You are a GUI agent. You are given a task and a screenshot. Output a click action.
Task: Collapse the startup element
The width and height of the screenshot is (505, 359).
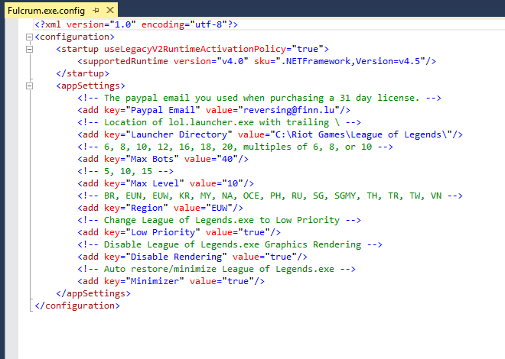(x=29, y=49)
